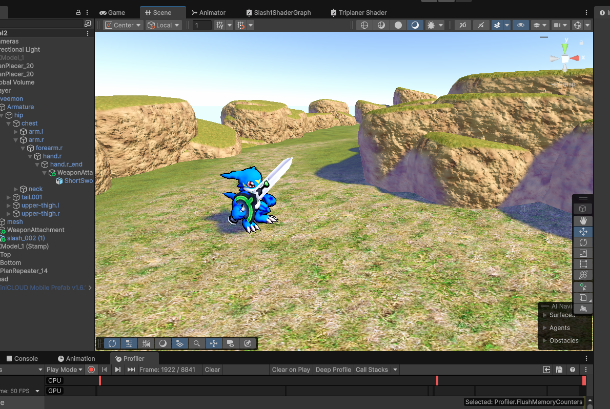Select the Rect transform tool

583,264
